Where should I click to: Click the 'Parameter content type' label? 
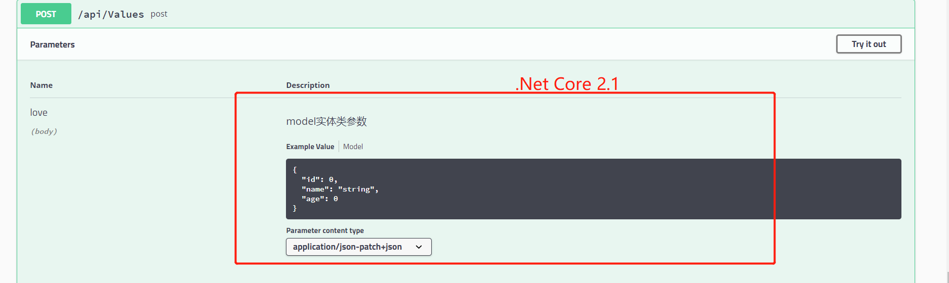coord(325,230)
